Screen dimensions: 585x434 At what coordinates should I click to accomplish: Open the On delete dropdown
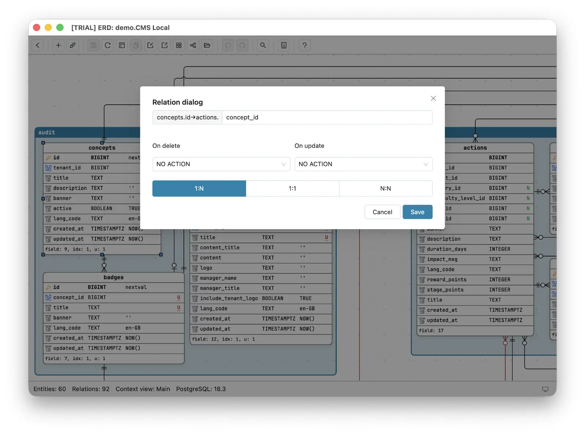(221, 164)
